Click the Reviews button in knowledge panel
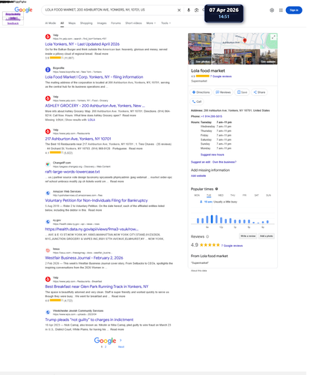The height and width of the screenshot is (375, 310). point(223,92)
